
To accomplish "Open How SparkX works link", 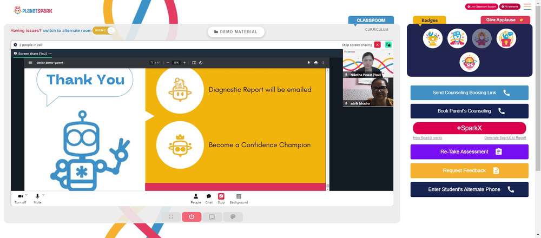I will 427,138.
